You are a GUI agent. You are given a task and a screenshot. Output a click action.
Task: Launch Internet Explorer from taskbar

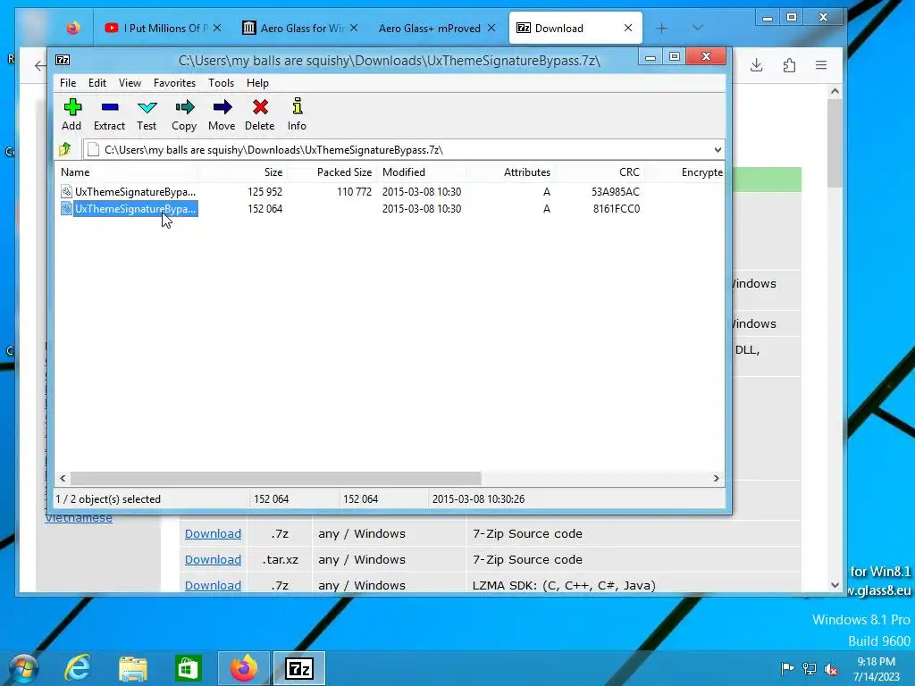coord(77,668)
